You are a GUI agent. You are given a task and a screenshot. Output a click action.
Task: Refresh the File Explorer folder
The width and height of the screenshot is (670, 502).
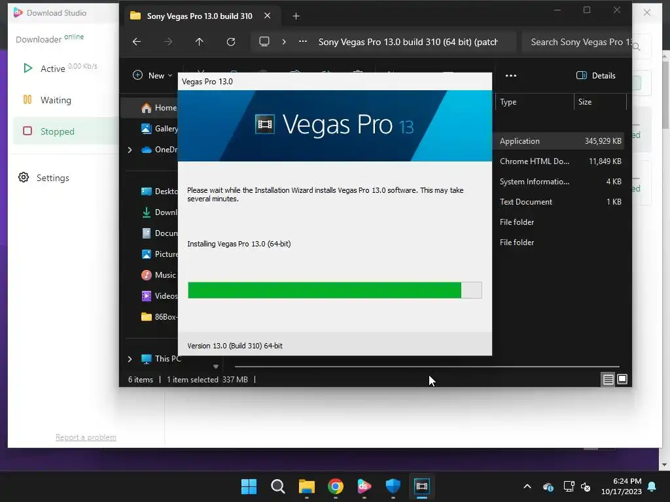(x=231, y=41)
